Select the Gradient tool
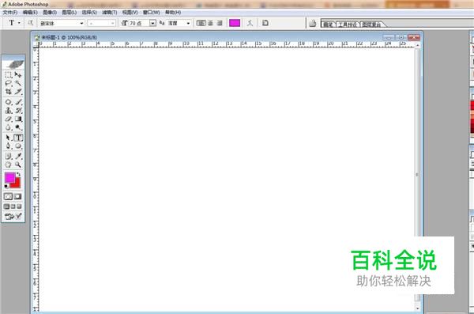The height and width of the screenshot is (314, 474). (x=18, y=119)
